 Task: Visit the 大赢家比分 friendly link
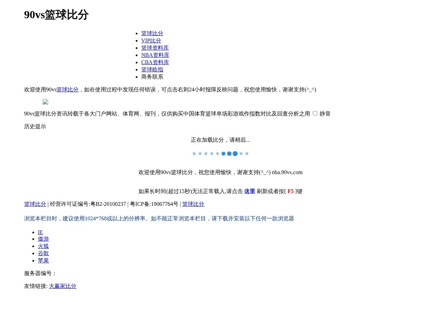[x=63, y=286]
